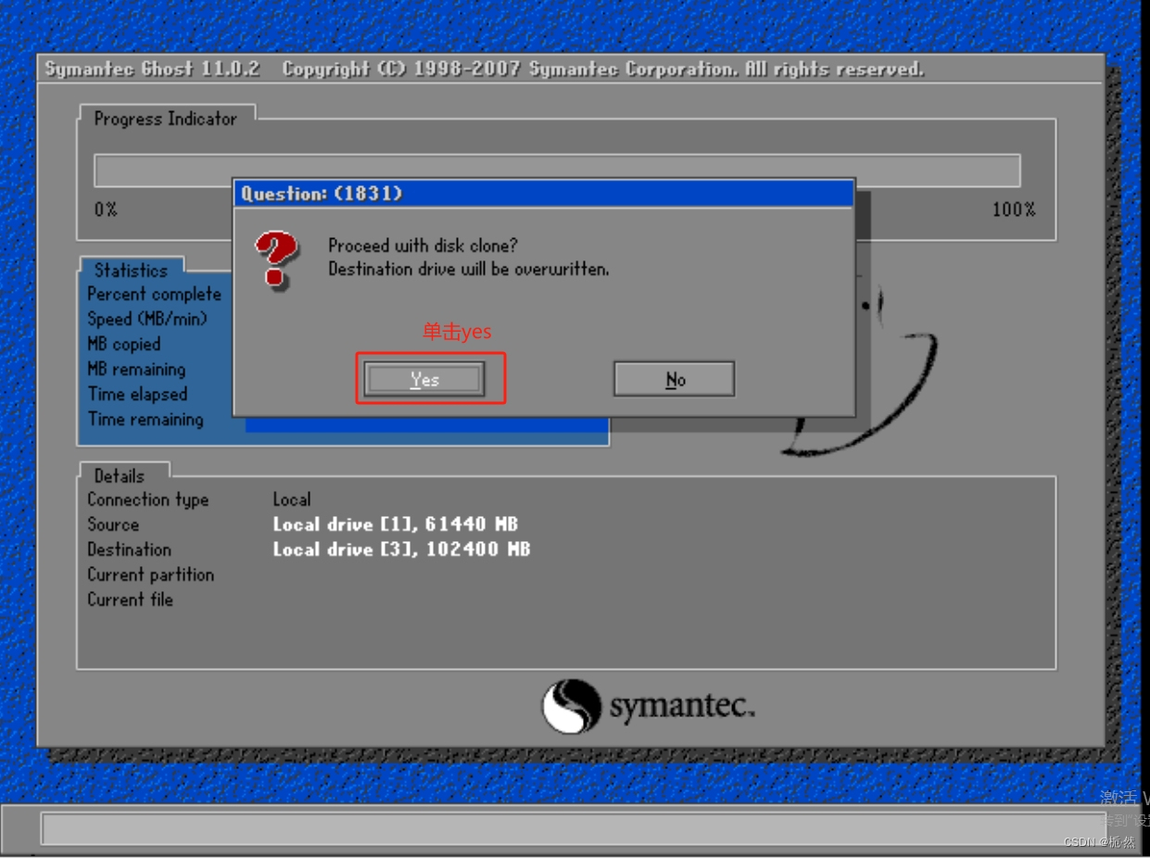Click the '0%' progress label
This screenshot has width=1150, height=858.
(106, 209)
